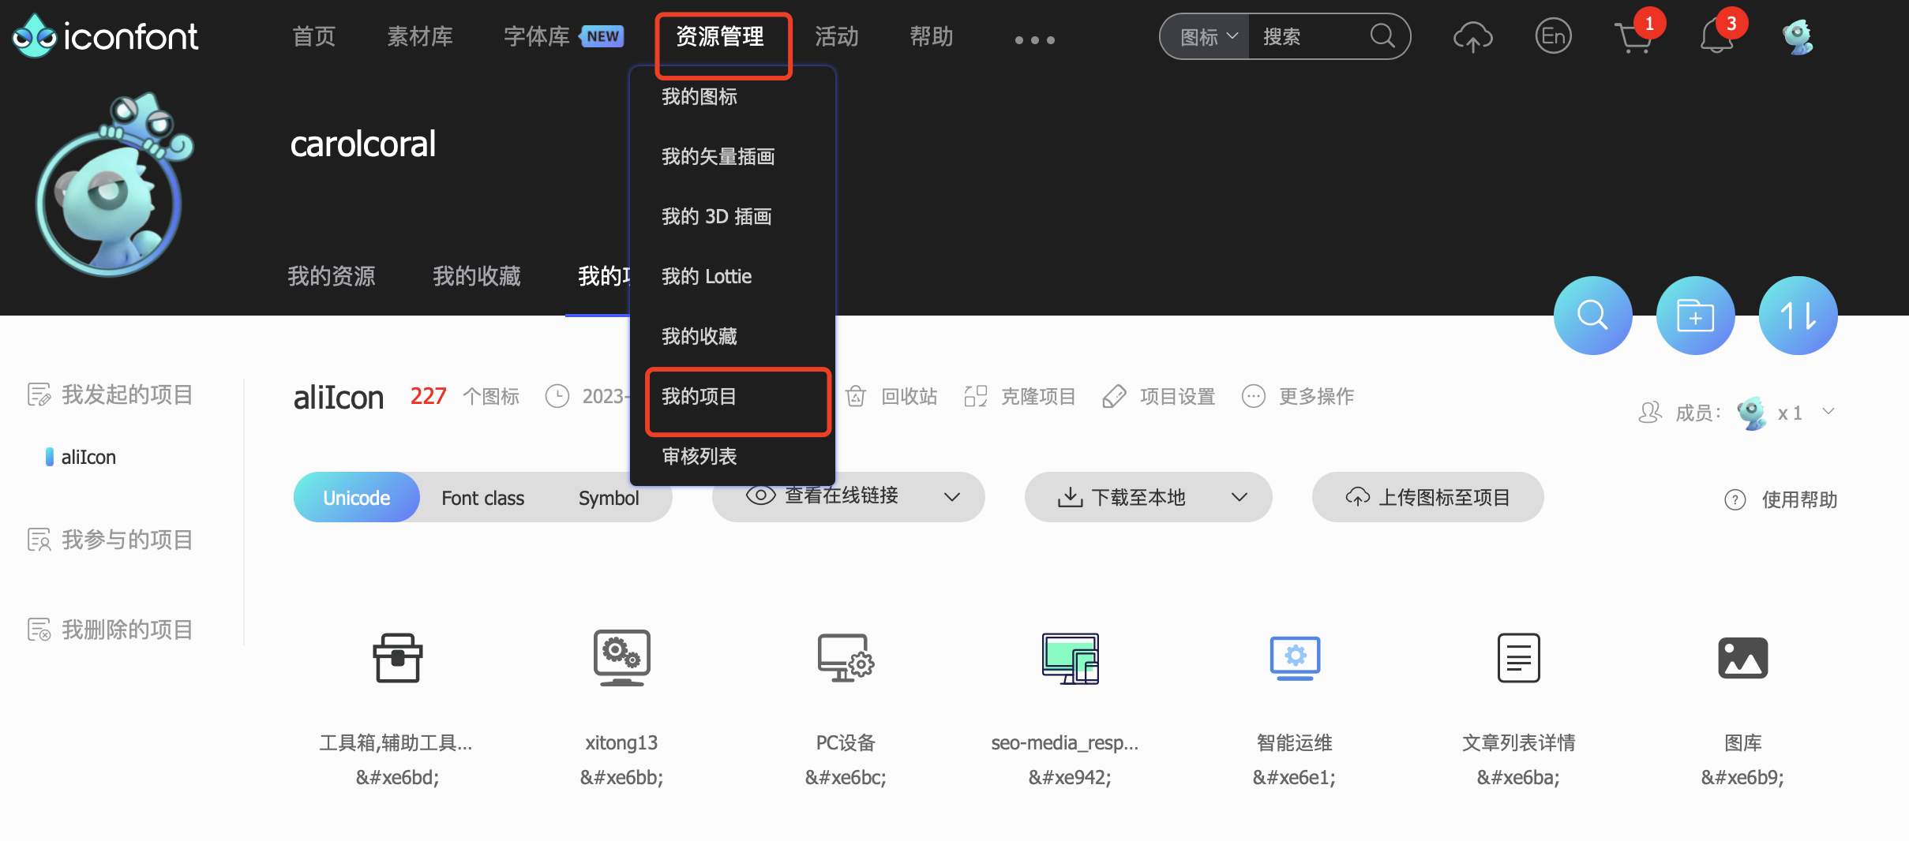Click the new project folder button
The image size is (1909, 841).
click(x=1695, y=316)
